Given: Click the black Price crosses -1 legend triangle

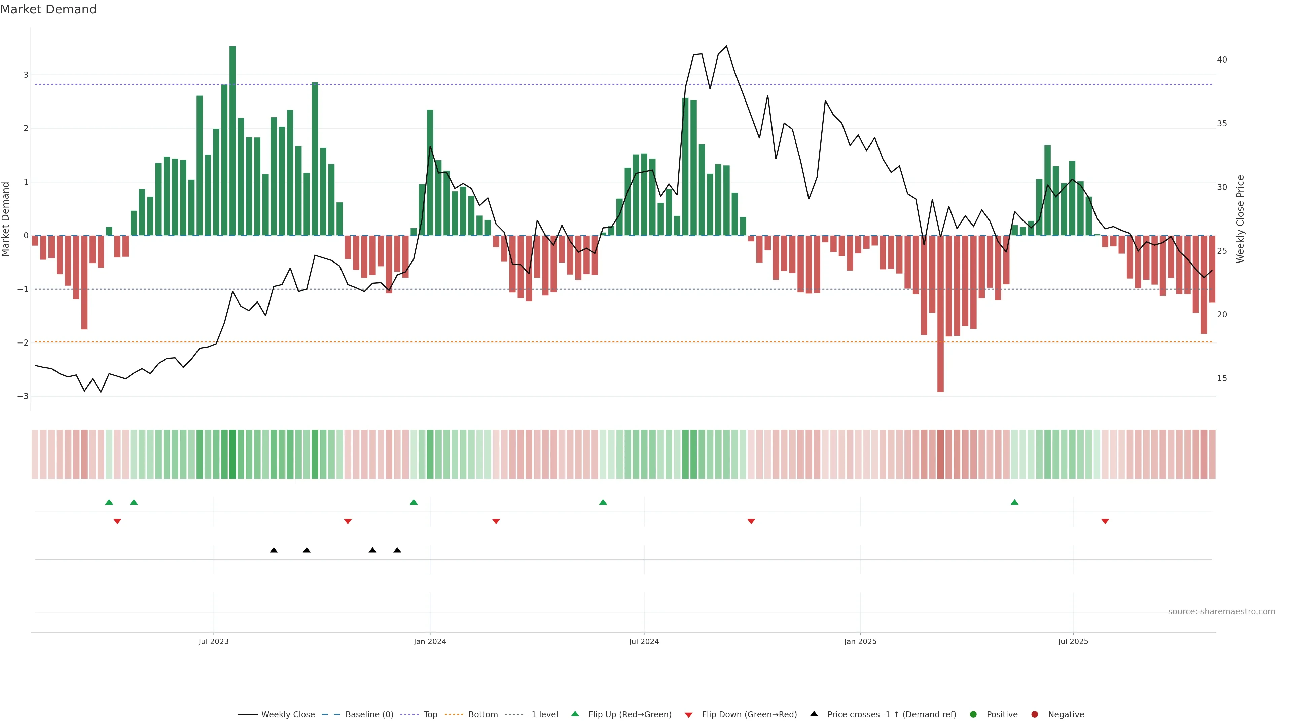Looking at the screenshot, I should 814,714.
